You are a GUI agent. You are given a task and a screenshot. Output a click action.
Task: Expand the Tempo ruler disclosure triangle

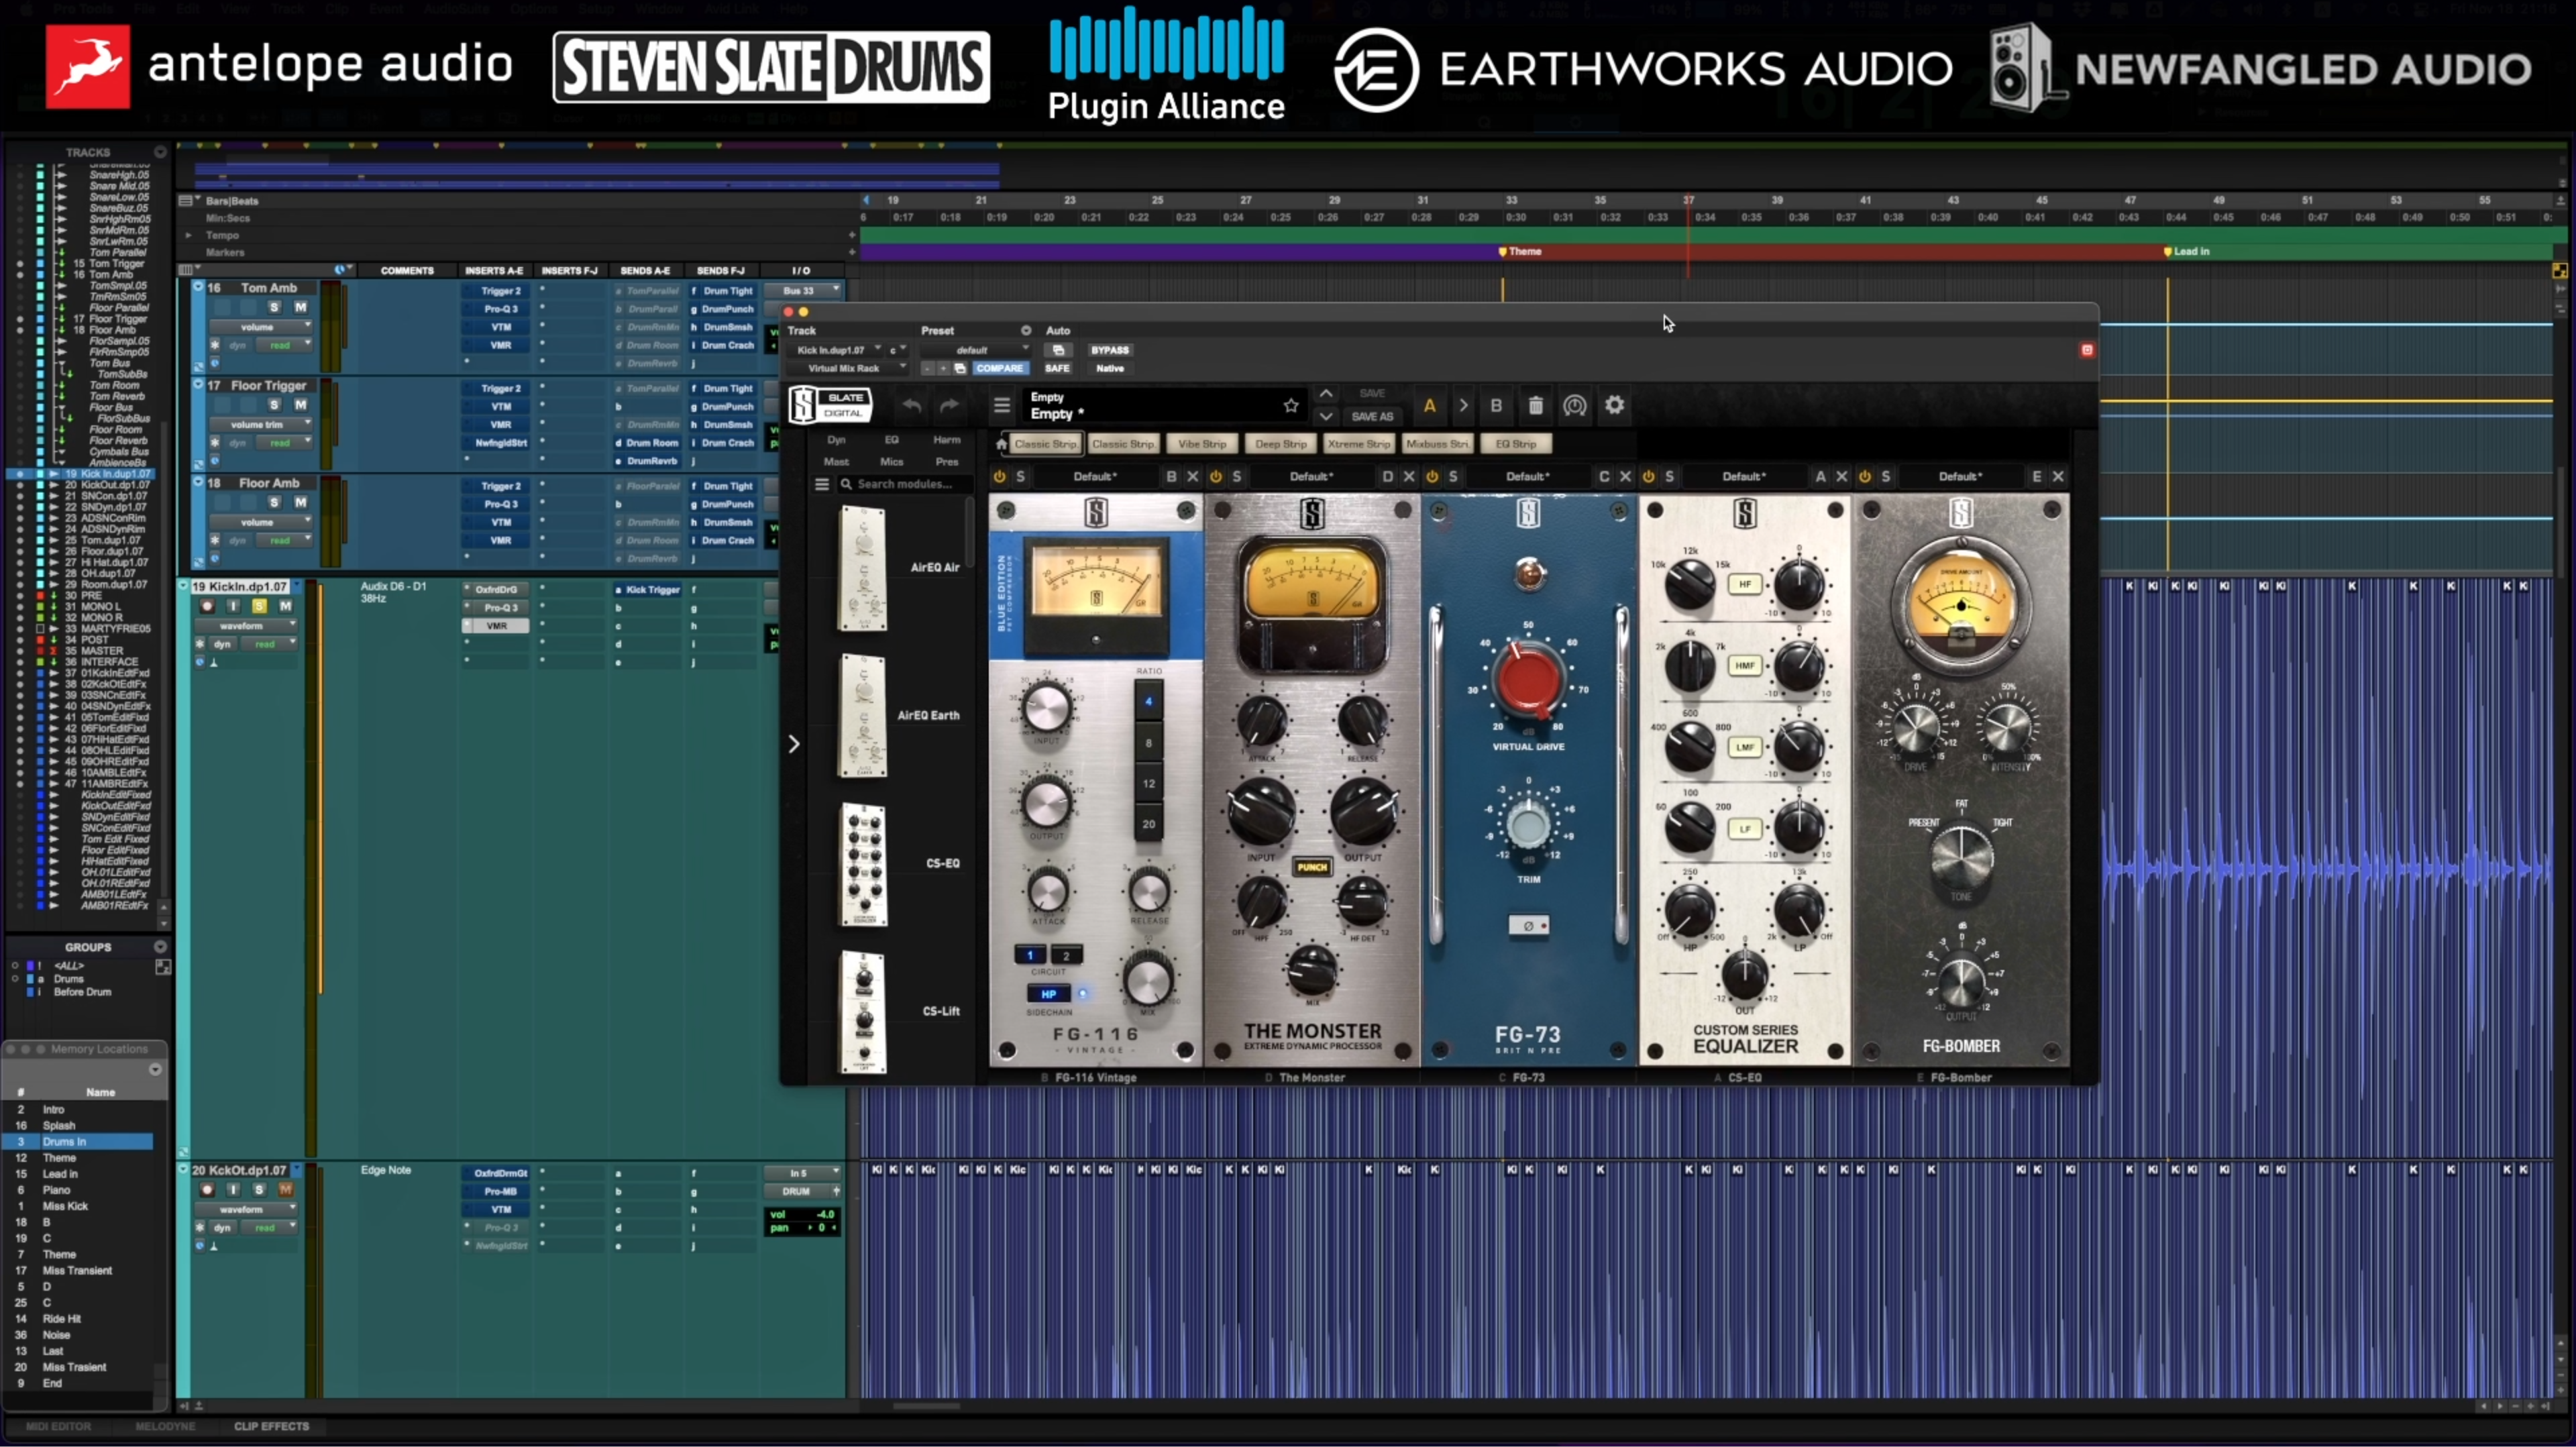(x=188, y=235)
